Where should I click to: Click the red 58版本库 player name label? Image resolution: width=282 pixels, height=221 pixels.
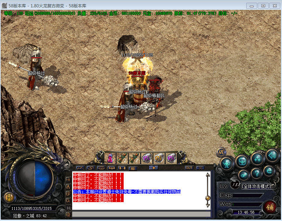click(x=137, y=73)
